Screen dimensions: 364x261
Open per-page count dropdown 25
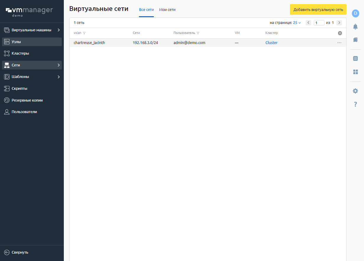tap(297, 23)
